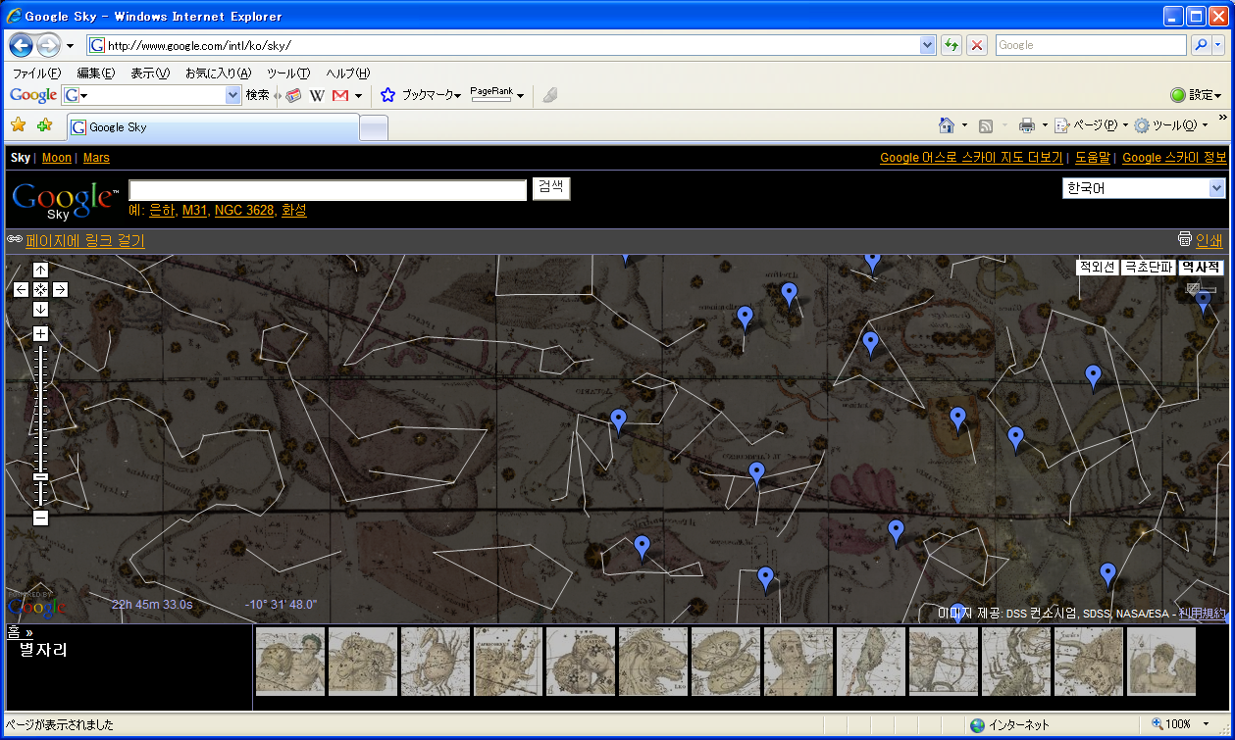Open a new blank tab
The image size is (1235, 740).
[375, 127]
